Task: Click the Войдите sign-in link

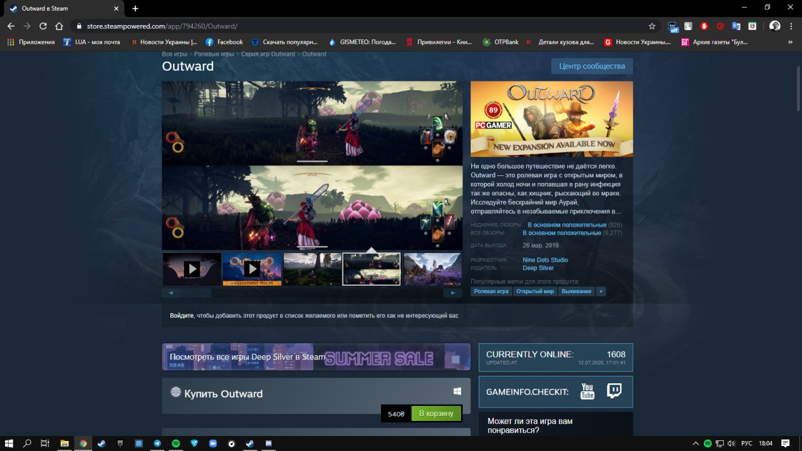Action: point(182,316)
